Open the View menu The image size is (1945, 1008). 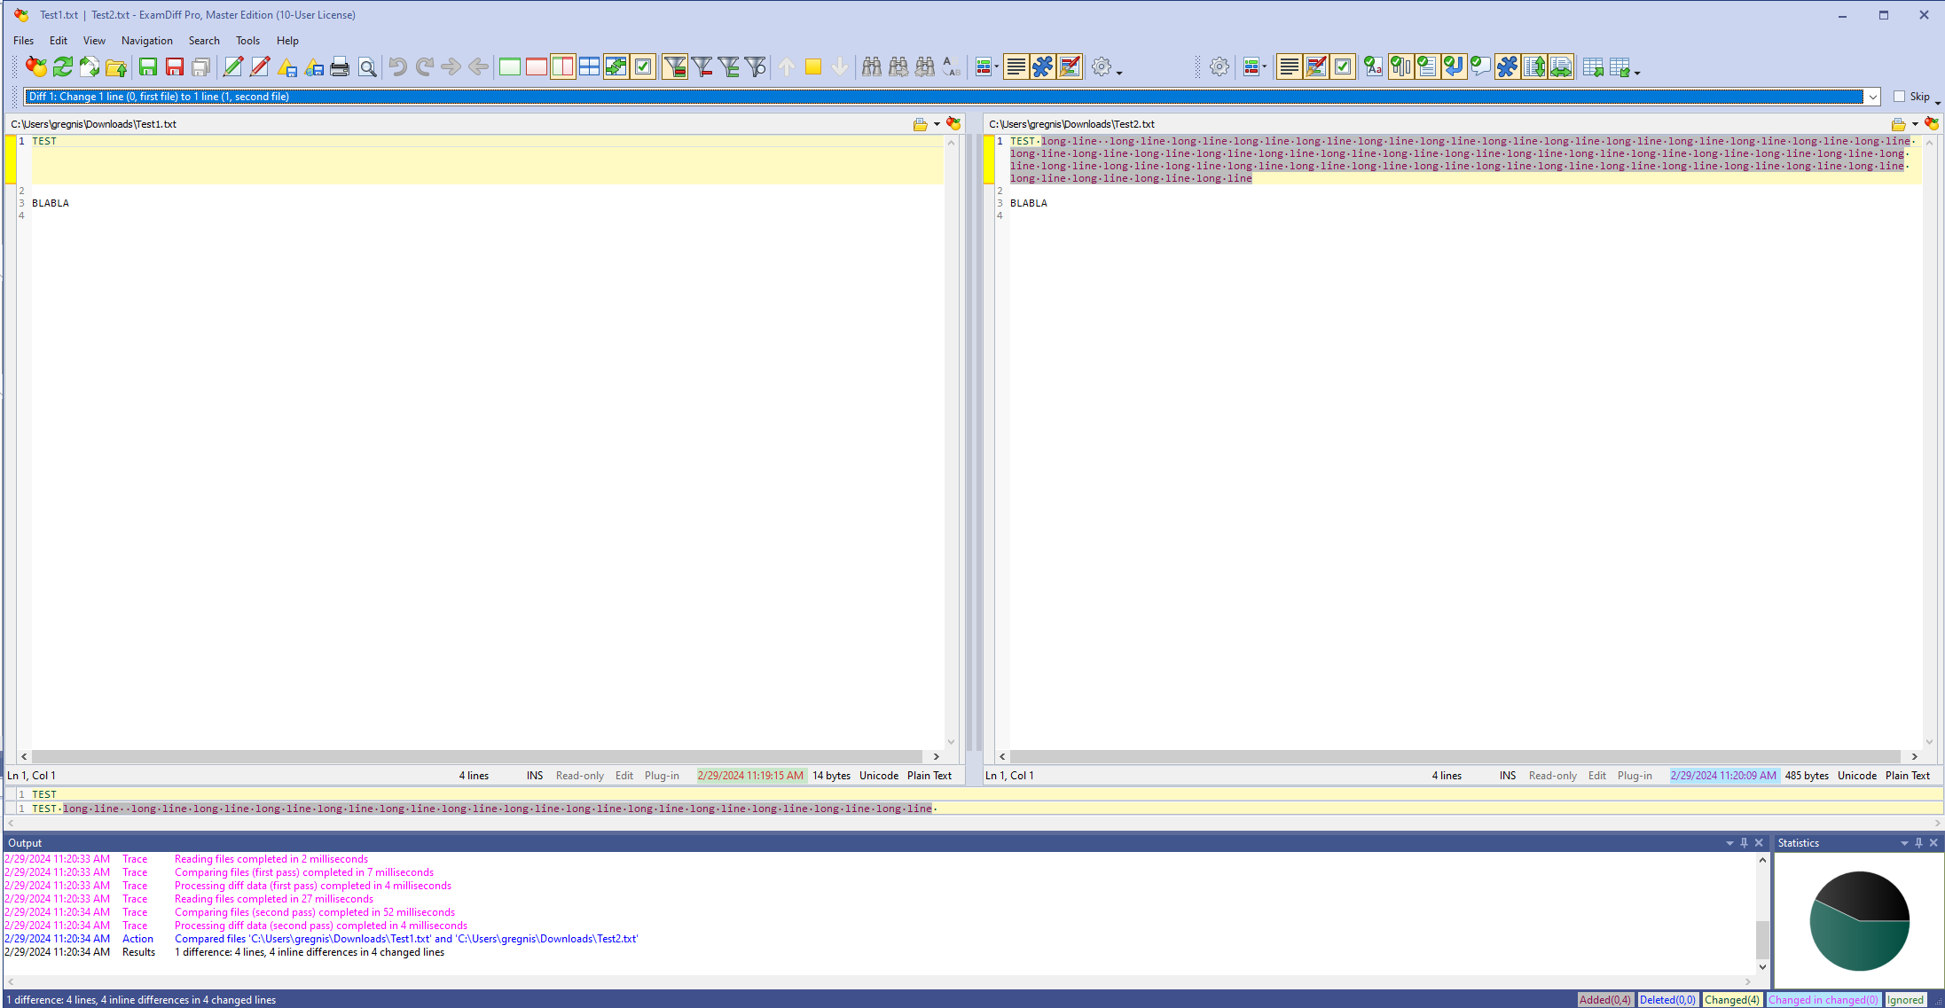tap(94, 41)
